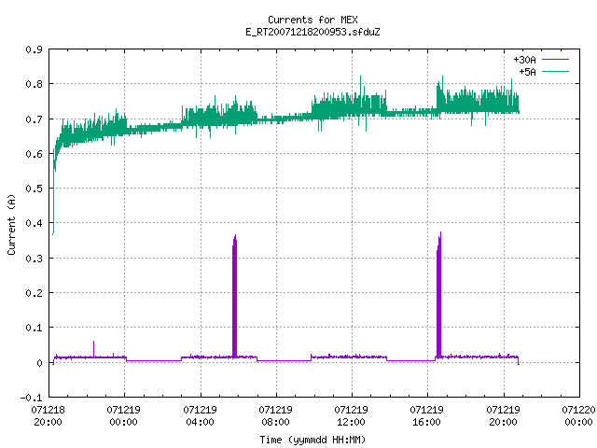Viewport: 597px width, 448px height.
Task: Click the 071220 00:00 x-axis tick label
Action: tap(578, 416)
